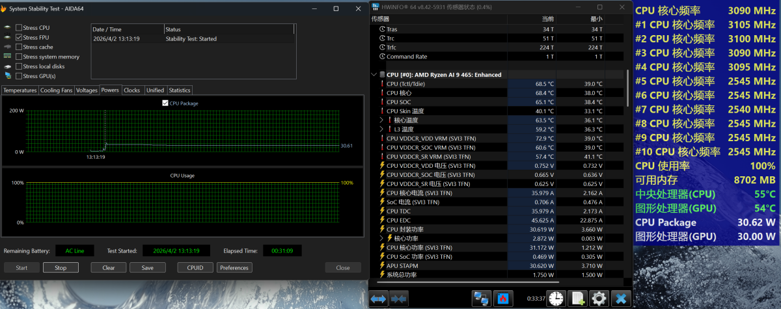This screenshot has width=781, height=309.
Task: Click the HWiNFO blue X close-sensors icon
Action: 621,298
